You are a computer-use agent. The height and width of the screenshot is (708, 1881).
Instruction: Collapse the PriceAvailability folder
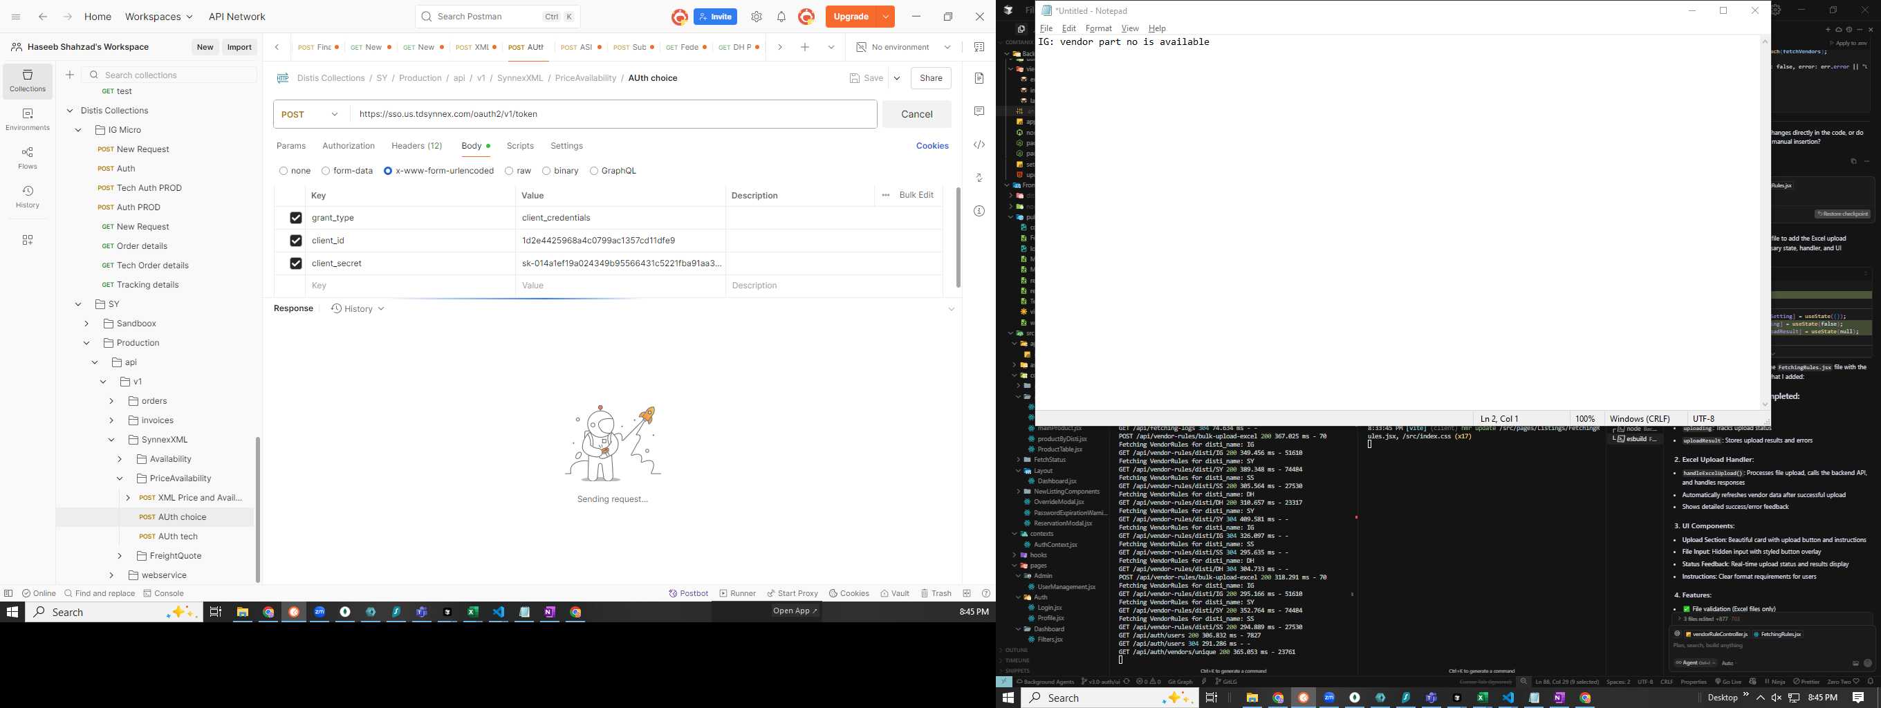pos(120,478)
